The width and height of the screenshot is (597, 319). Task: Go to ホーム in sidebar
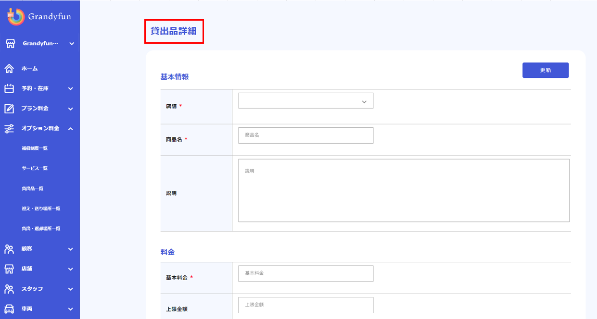[29, 69]
